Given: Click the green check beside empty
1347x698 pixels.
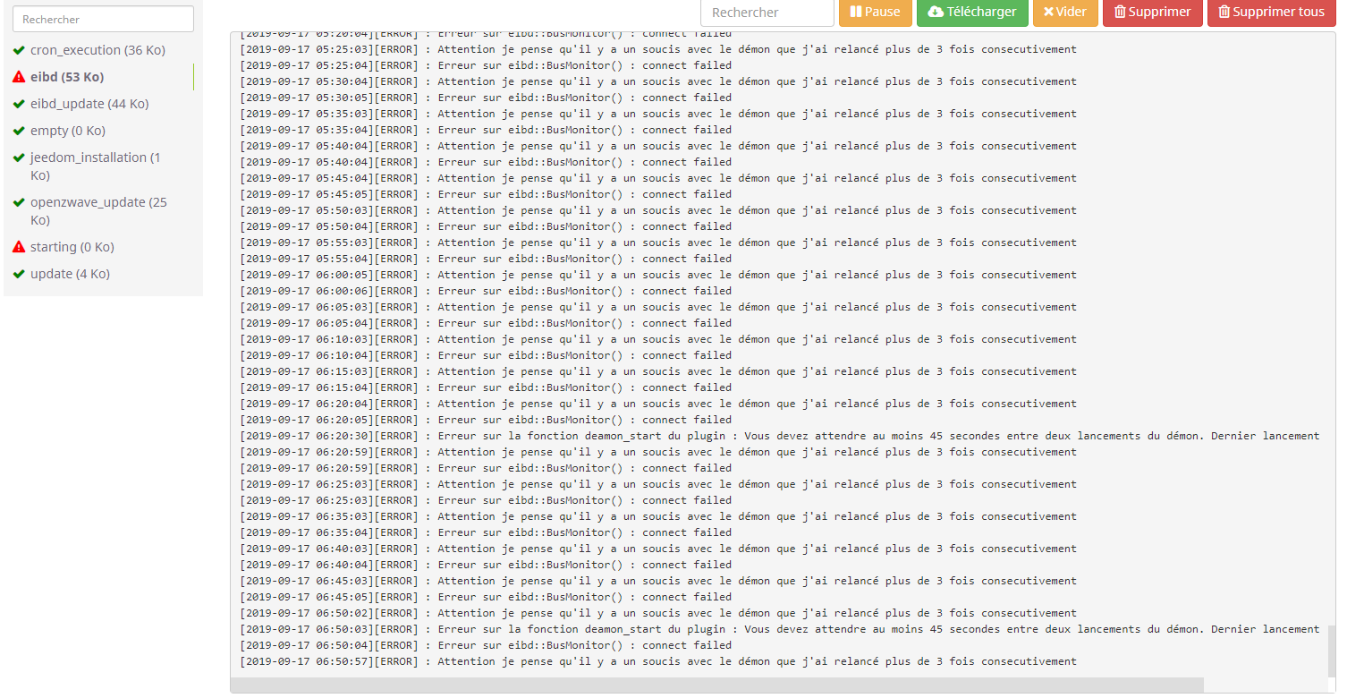Looking at the screenshot, I should click(x=19, y=131).
